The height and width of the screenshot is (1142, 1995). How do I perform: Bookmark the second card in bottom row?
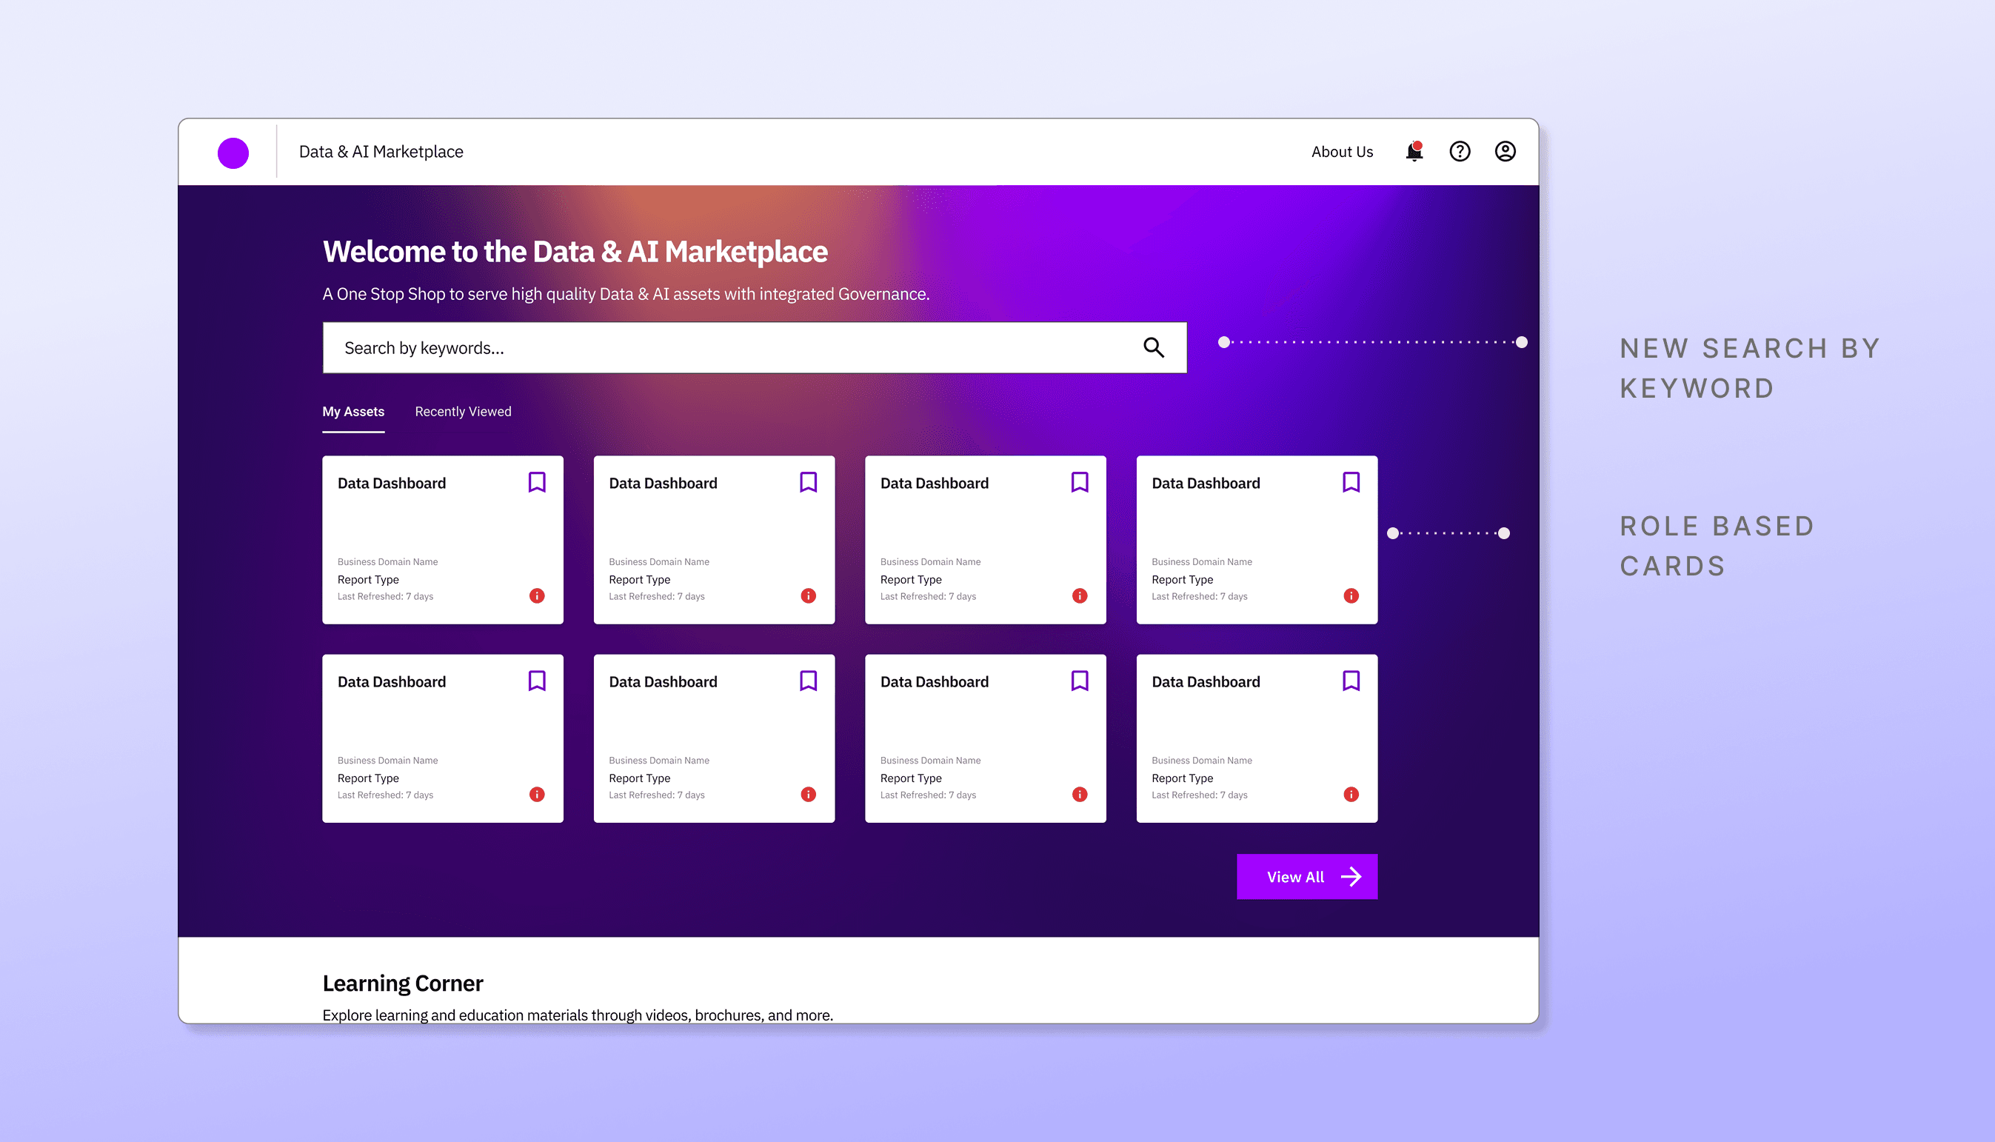tap(808, 681)
